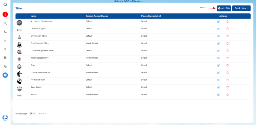Select the Outside Representative name text

point(40,73)
